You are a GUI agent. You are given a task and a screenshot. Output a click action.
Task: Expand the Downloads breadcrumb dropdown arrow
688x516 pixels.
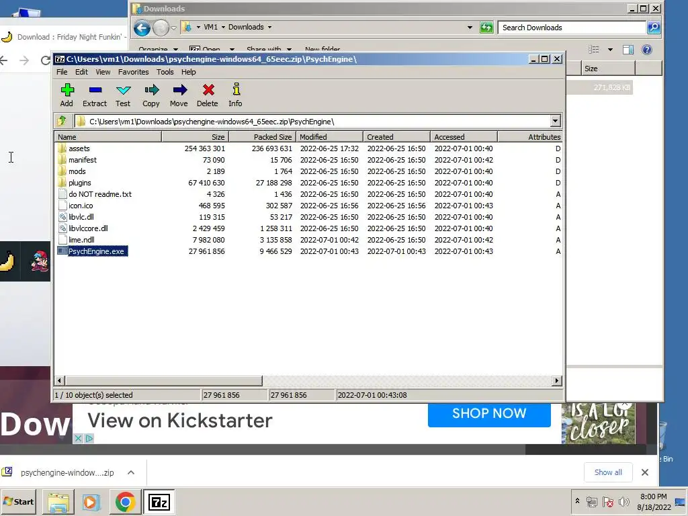(x=269, y=27)
